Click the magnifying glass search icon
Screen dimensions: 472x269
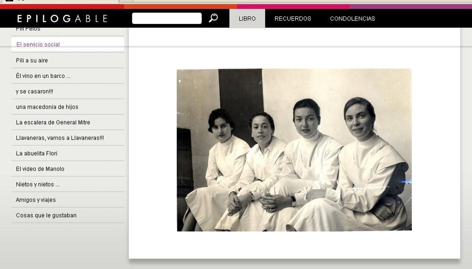[213, 18]
